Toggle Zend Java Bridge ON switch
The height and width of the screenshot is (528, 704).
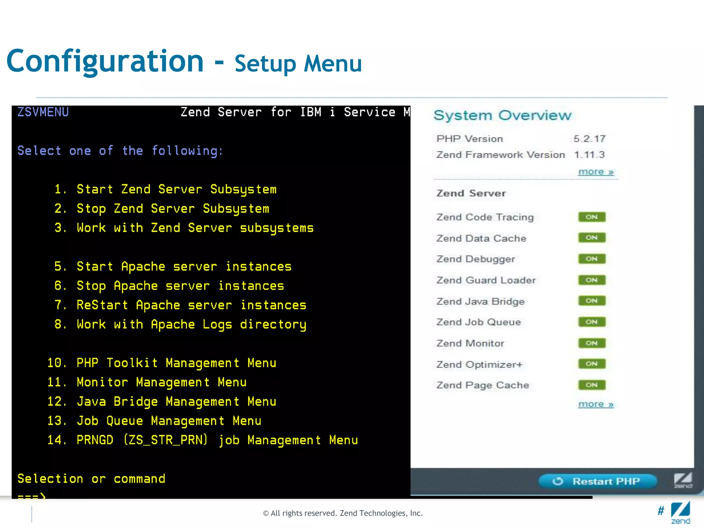pos(592,301)
